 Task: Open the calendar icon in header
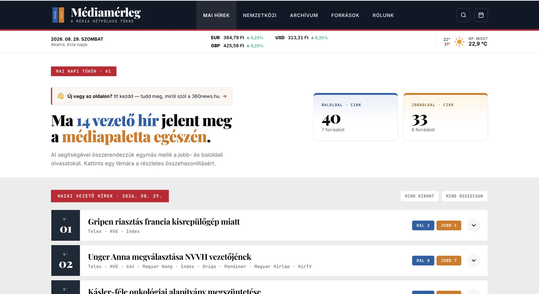tap(481, 15)
